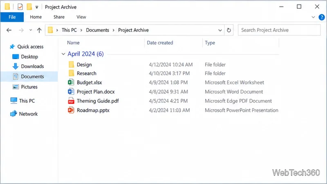
Task: Open the File menu
Action: (12, 17)
